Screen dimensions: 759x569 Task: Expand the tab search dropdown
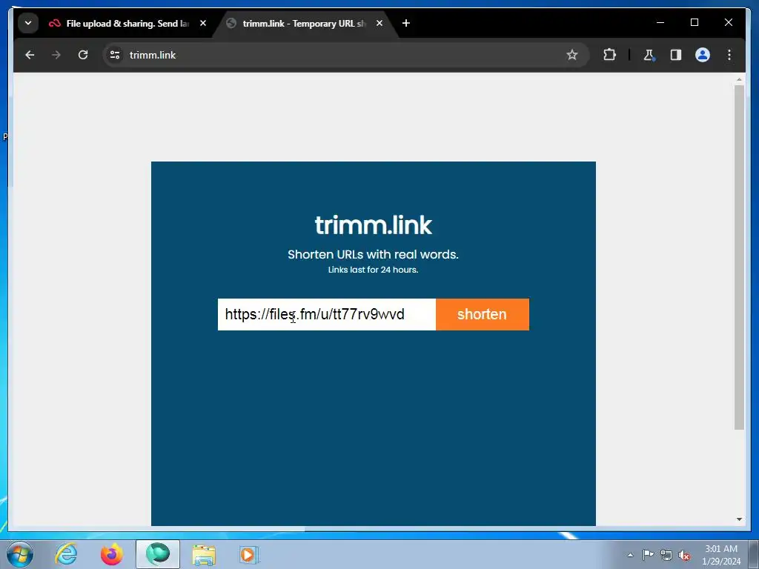click(28, 23)
